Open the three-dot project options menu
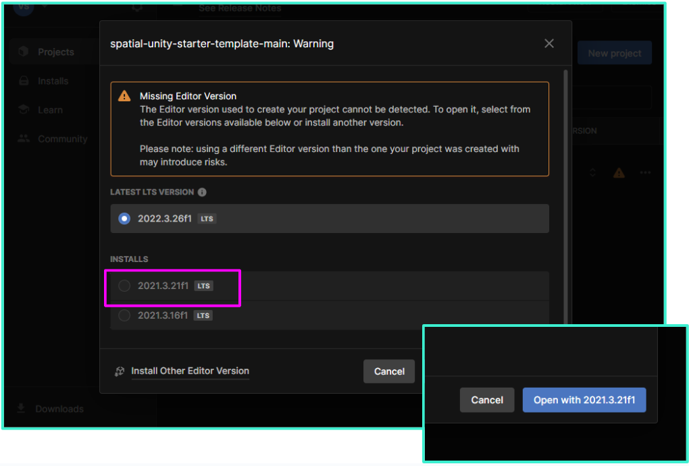The width and height of the screenshot is (689, 466). 645,173
